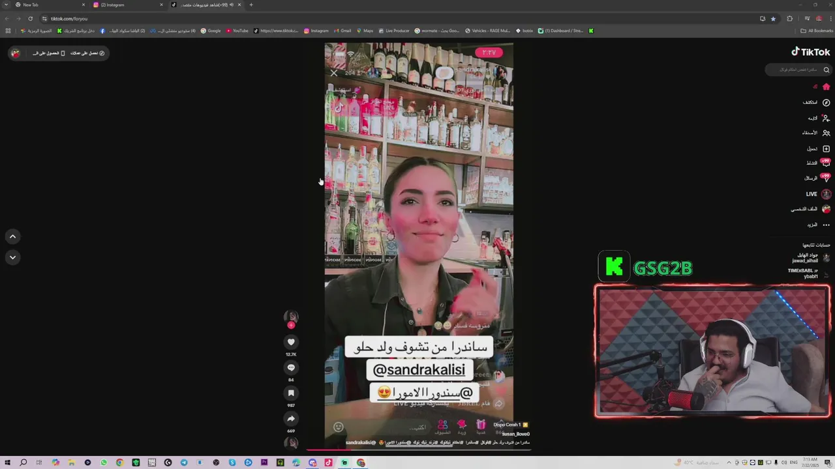
Task: Click the browser back arrow
Action: tap(7, 19)
